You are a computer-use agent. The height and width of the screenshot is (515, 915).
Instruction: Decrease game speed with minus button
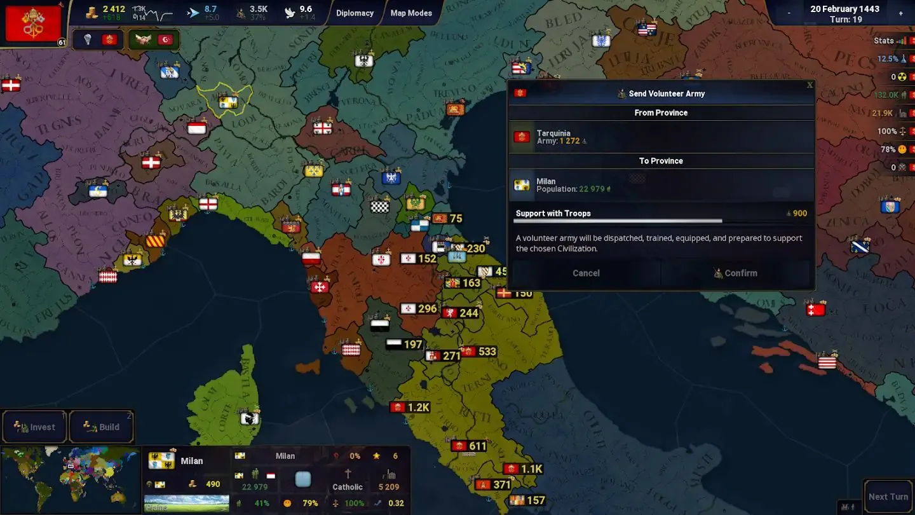point(789,13)
